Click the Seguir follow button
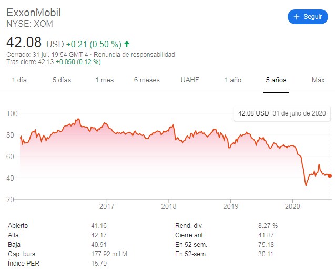This screenshot has width=335, height=273. click(x=307, y=17)
